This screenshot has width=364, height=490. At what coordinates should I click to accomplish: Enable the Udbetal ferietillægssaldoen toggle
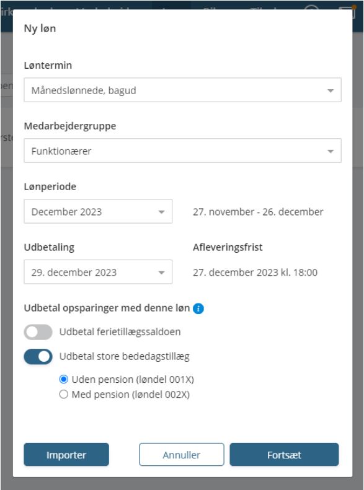(x=38, y=332)
